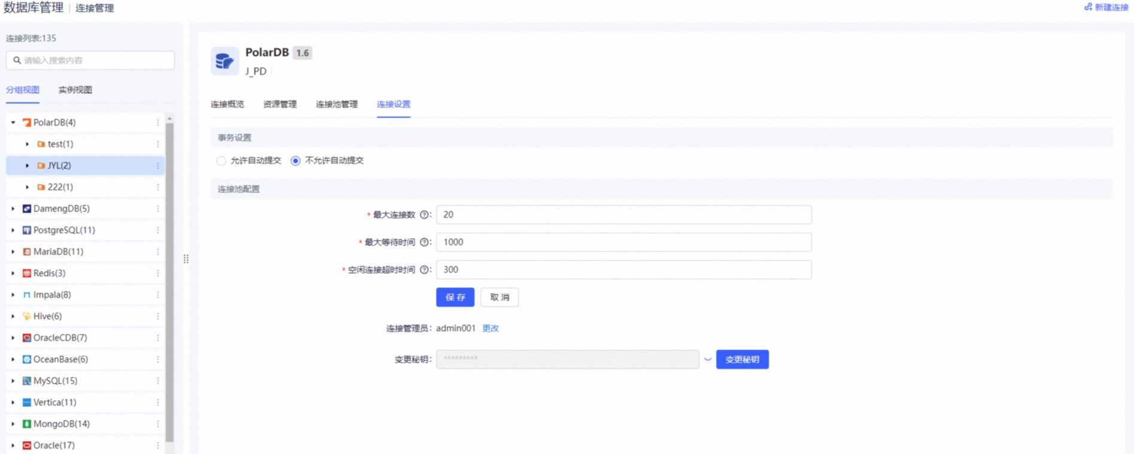Click help icon beside 最大等待时间

(x=424, y=242)
